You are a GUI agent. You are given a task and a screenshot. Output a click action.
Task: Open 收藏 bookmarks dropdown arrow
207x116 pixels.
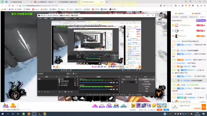click(x=8, y=9)
